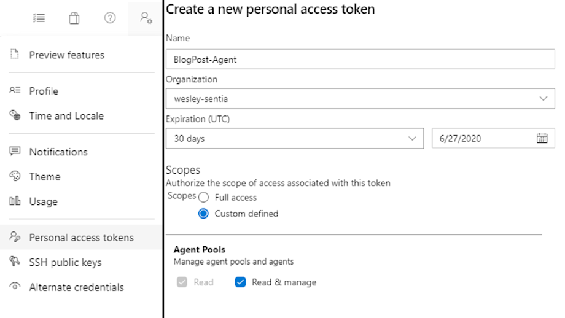Click the Preview features page icon
This screenshot has width=565, height=318.
pos(14,55)
